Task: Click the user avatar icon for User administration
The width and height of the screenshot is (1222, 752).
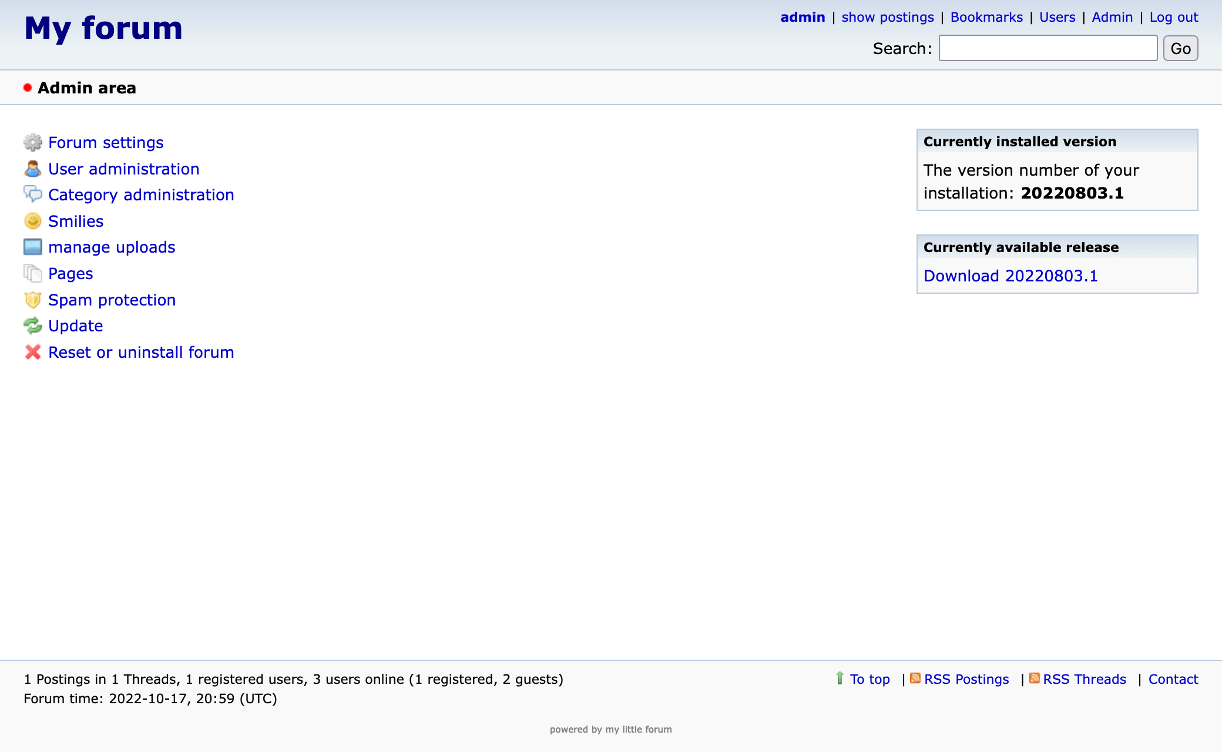Action: coord(33,169)
